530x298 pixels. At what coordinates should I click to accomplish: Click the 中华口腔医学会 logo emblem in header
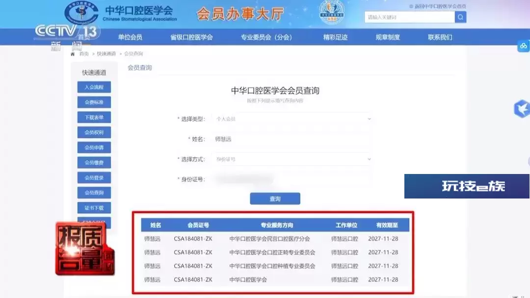(x=81, y=13)
